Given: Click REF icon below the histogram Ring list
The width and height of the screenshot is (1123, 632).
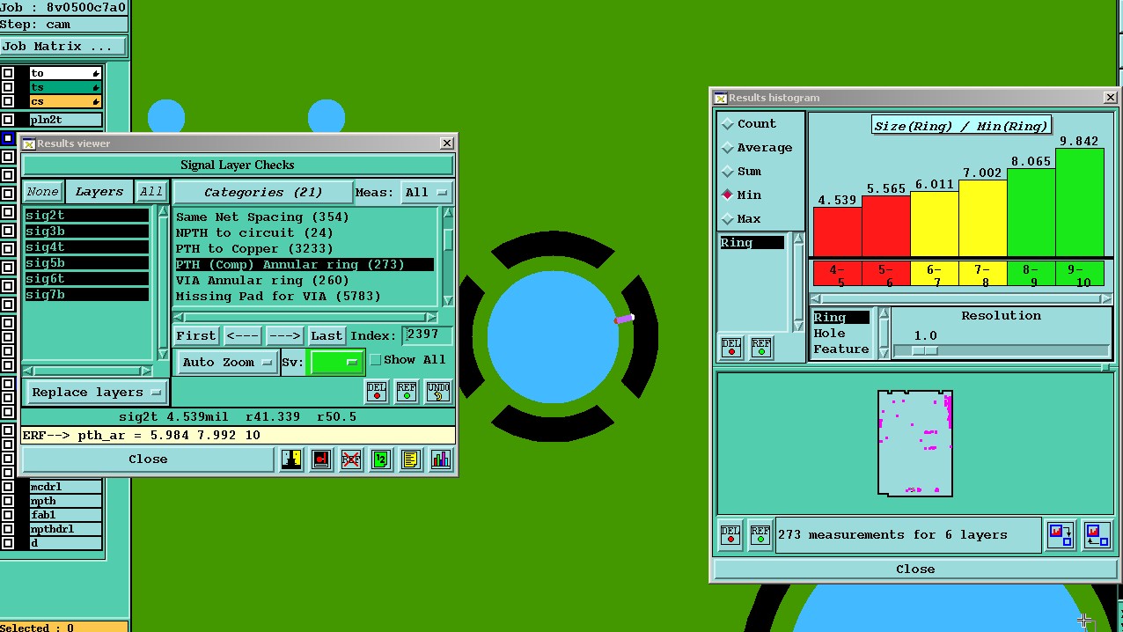Looking at the screenshot, I should coord(761,347).
